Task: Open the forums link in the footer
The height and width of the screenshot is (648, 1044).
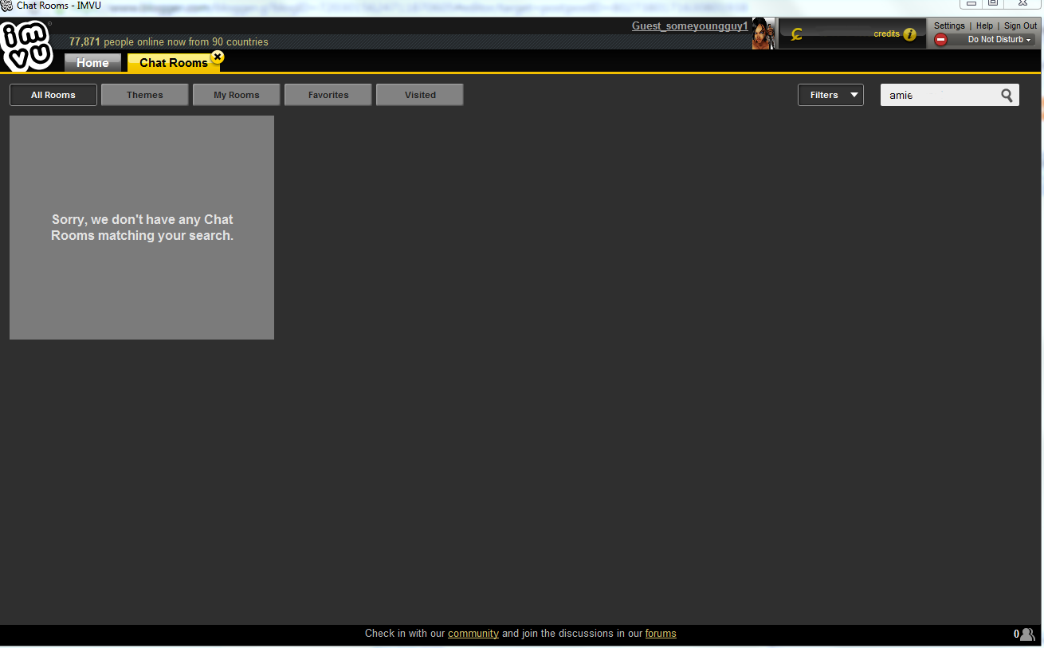Action: click(661, 634)
